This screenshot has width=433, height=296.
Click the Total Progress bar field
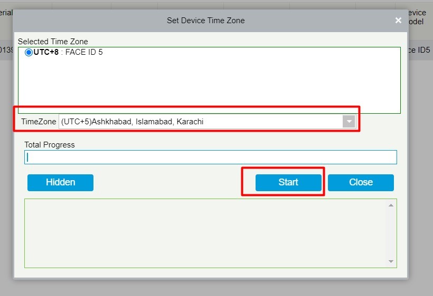pos(210,157)
